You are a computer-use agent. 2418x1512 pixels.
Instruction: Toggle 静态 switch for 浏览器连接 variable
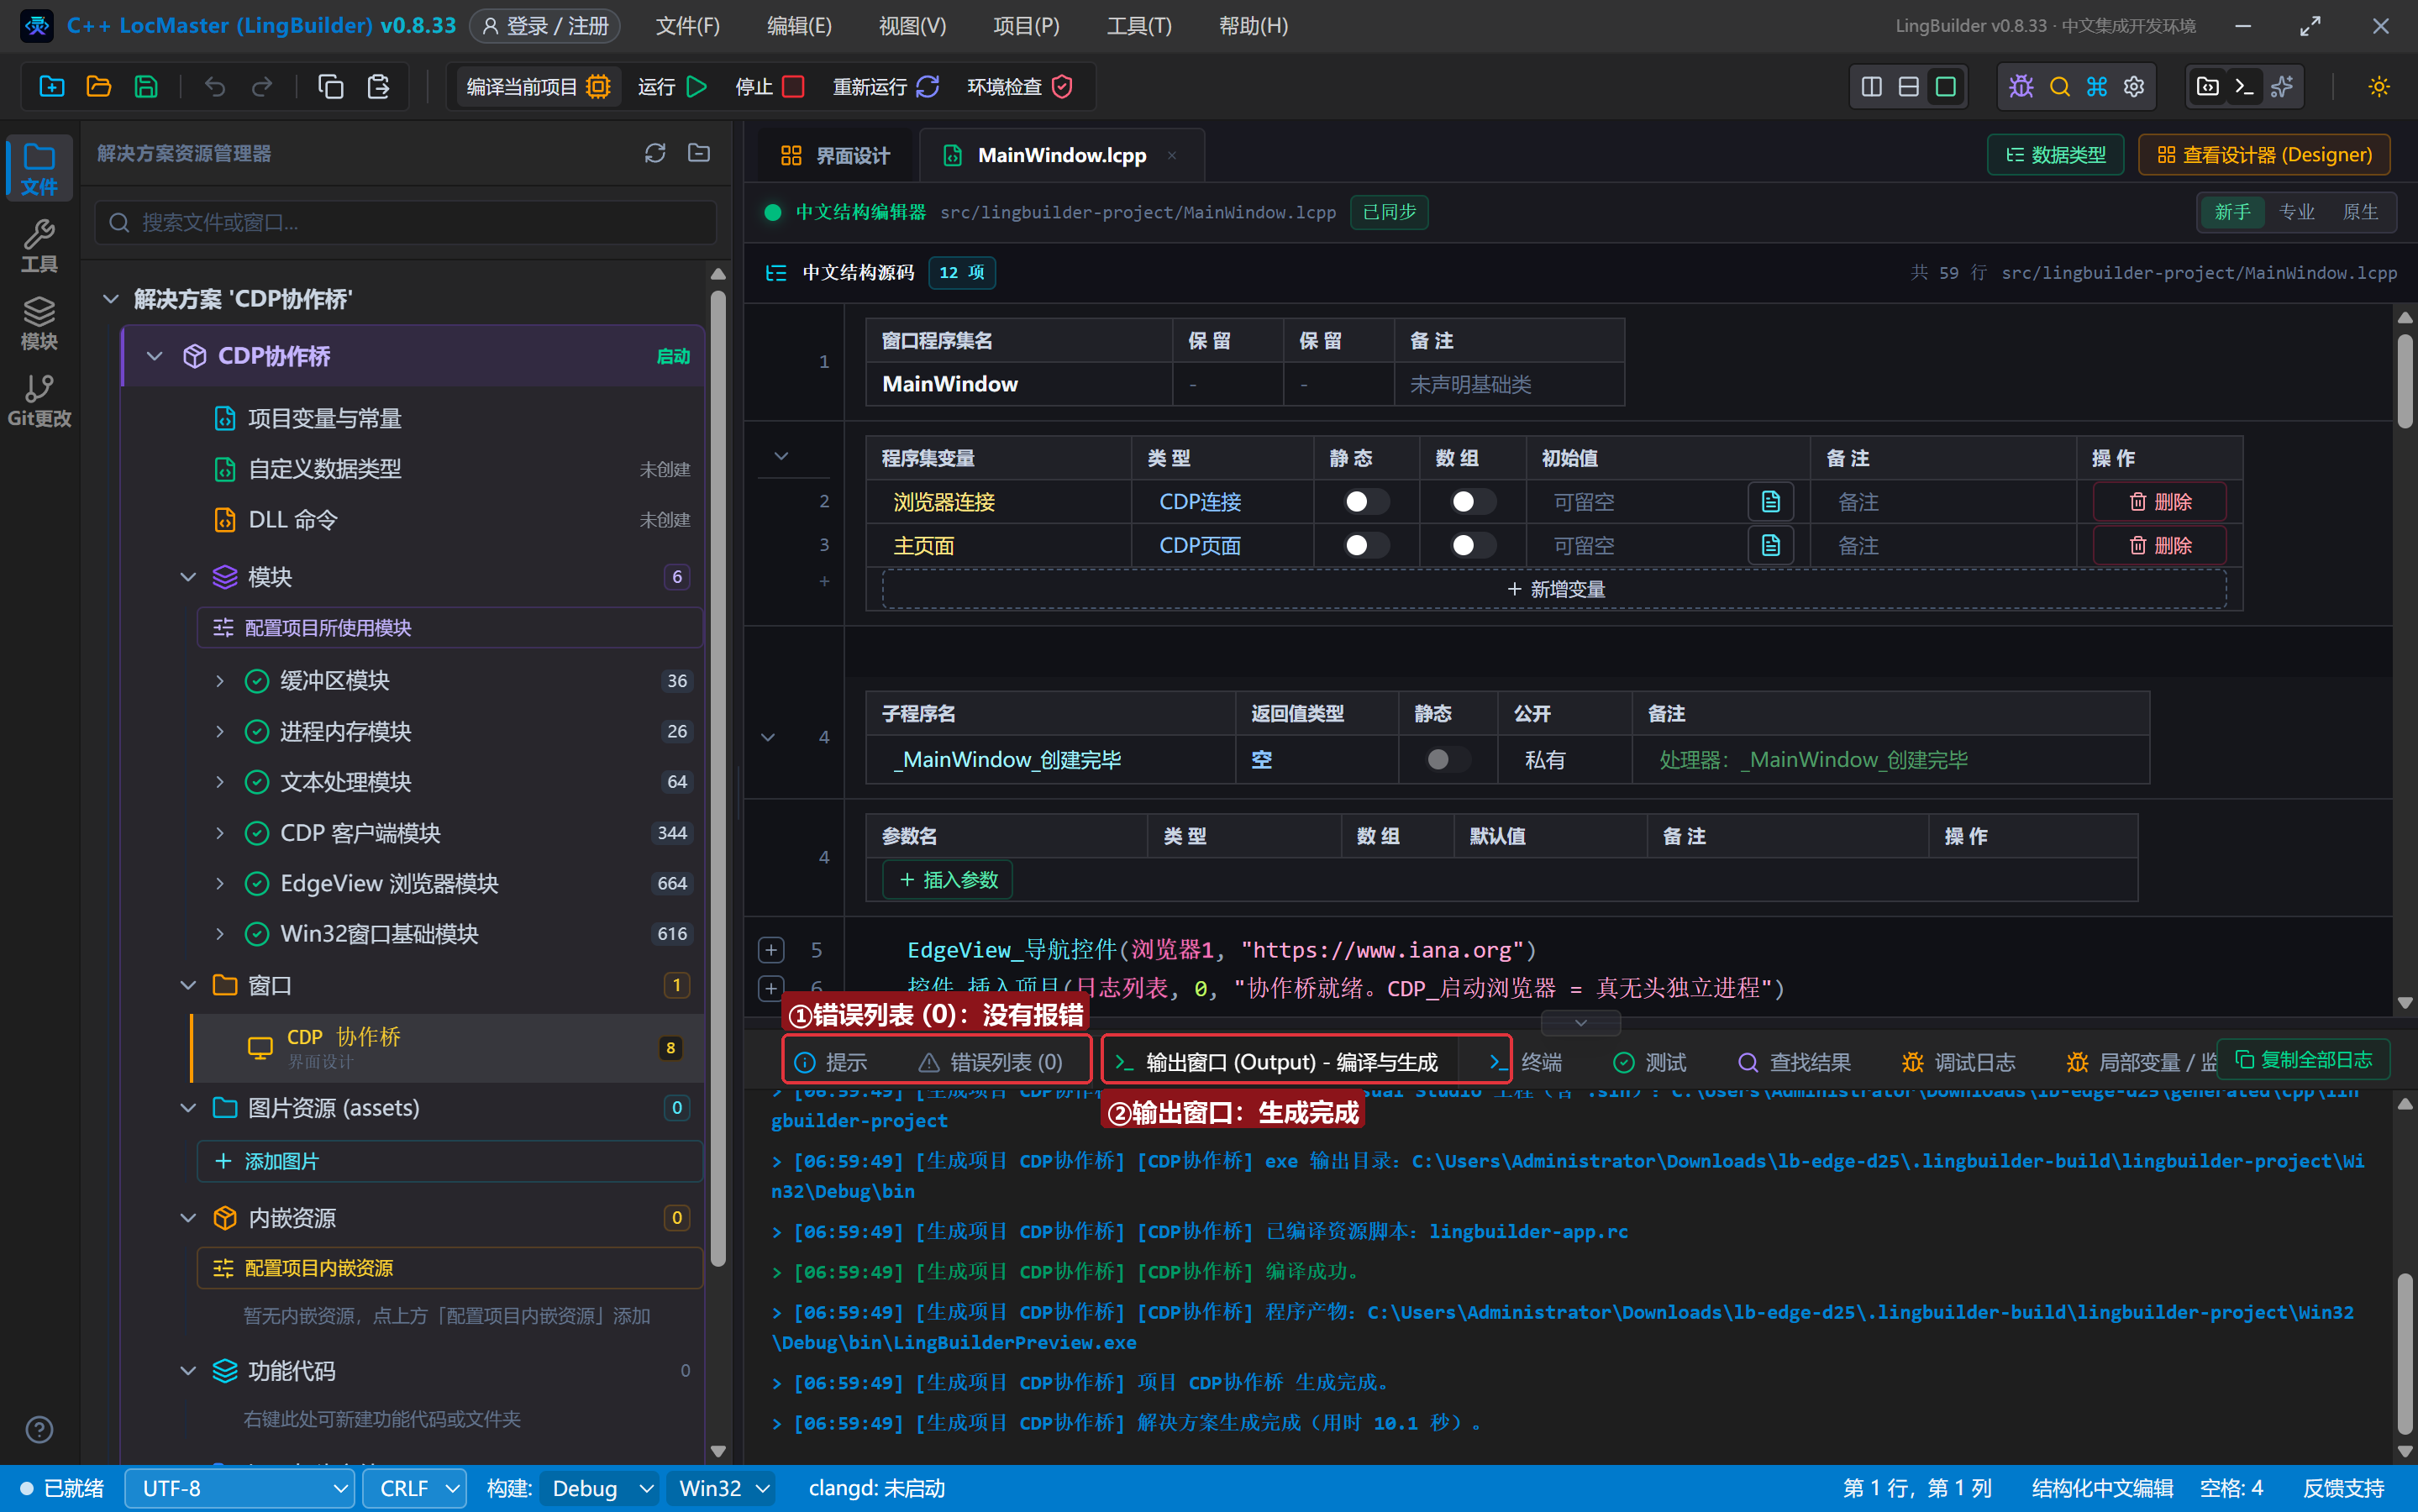point(1366,501)
